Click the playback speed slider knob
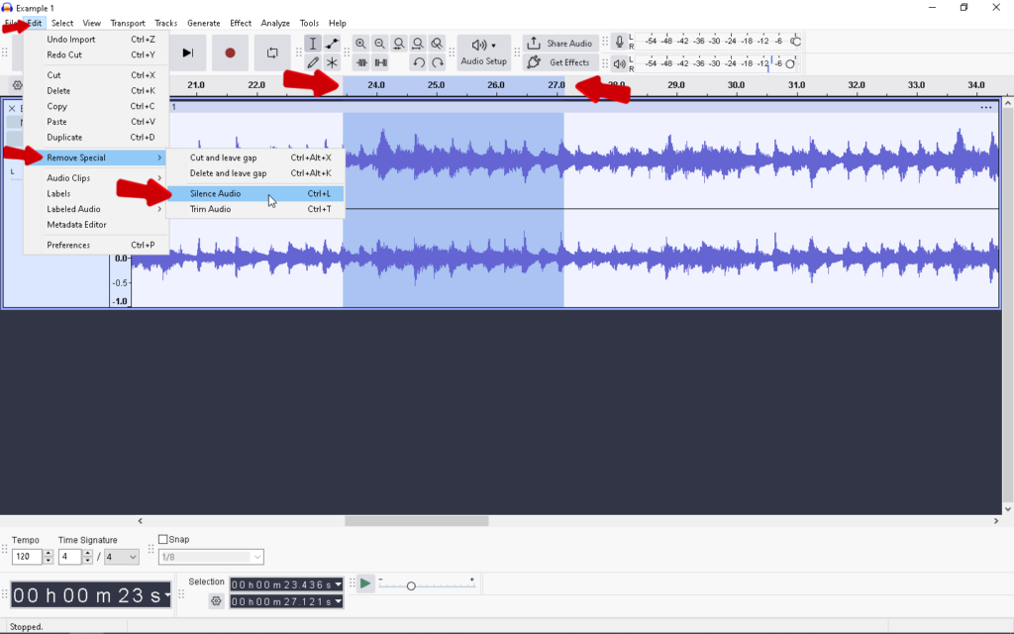The image size is (1014, 634). point(411,586)
